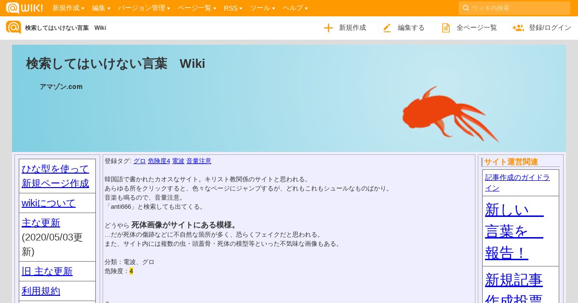Click the line mentioning 「anti666」
The image size is (578, 303).
[x=155, y=207]
